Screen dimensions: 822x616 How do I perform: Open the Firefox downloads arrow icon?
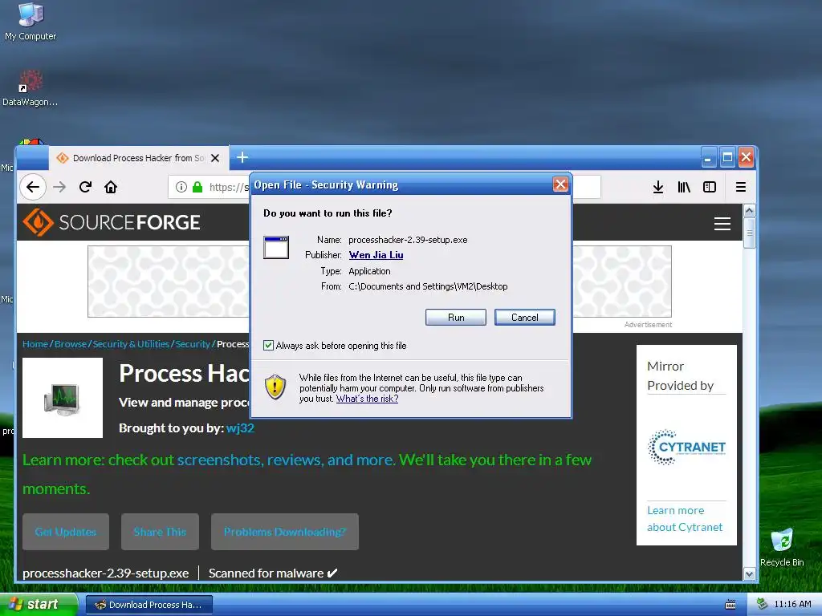click(x=658, y=187)
